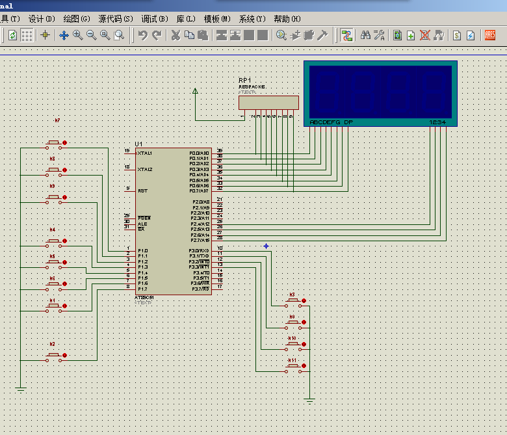Open the 绘图(G) menu

(x=77, y=19)
